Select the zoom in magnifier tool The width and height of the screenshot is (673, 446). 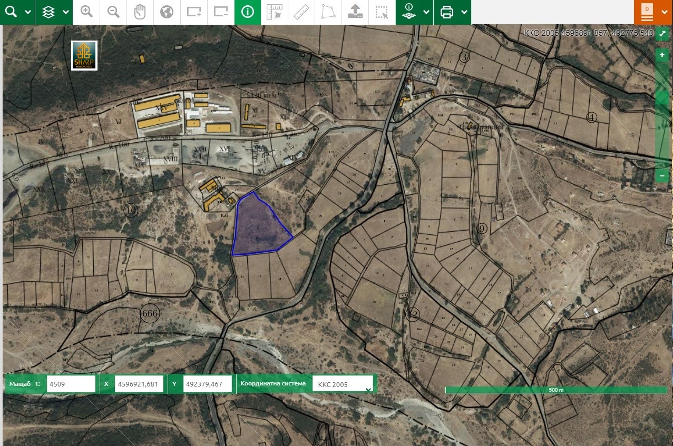pyautogui.click(x=86, y=12)
